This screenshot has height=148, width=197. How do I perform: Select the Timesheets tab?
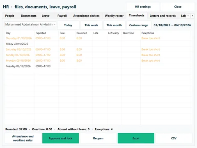(x=137, y=16)
